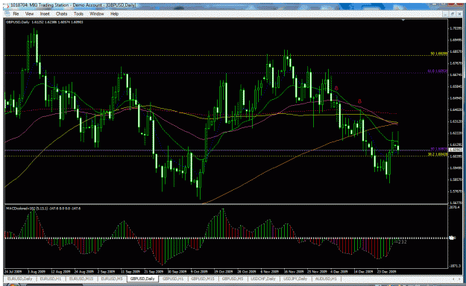Viewport: 466px width, 286px height.
Task: Open the View menu
Action: point(29,14)
